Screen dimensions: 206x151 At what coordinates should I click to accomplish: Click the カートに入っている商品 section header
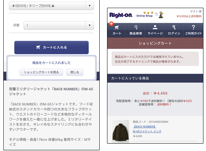tap(155, 78)
